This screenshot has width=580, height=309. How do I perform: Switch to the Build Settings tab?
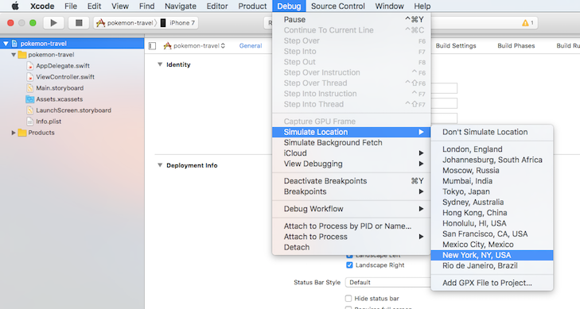[x=456, y=46]
